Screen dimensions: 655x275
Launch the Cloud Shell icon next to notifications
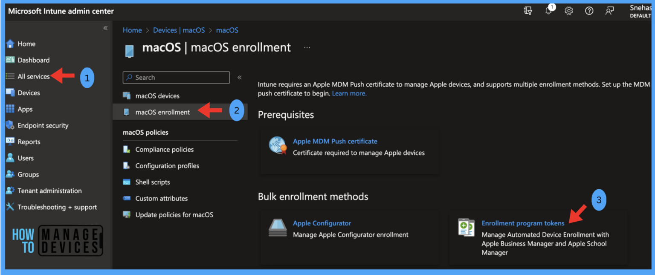point(528,11)
